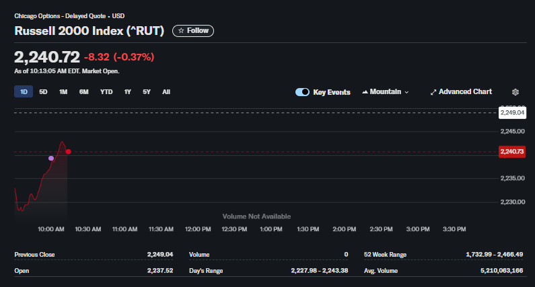Click the star icon in Follow button
Image resolution: width=535 pixels, height=287 pixels.
click(181, 31)
